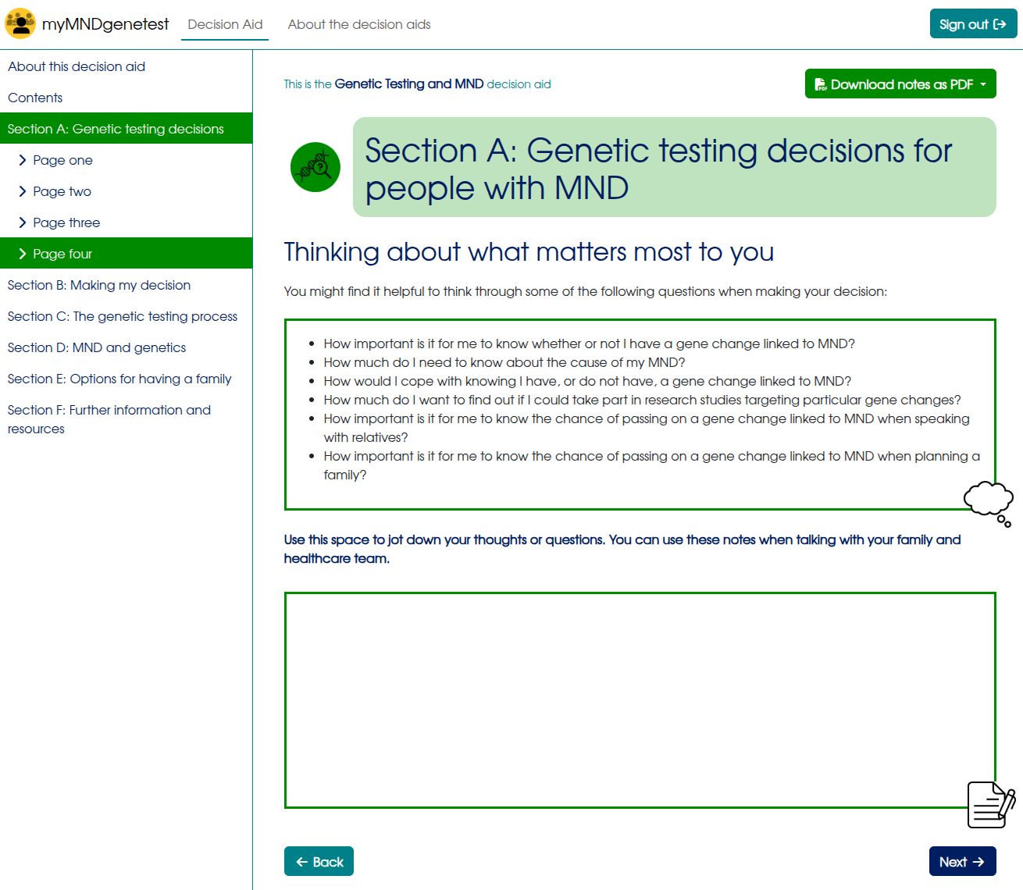Open Section E: Options for having a family
The image size is (1023, 890).
tap(119, 379)
